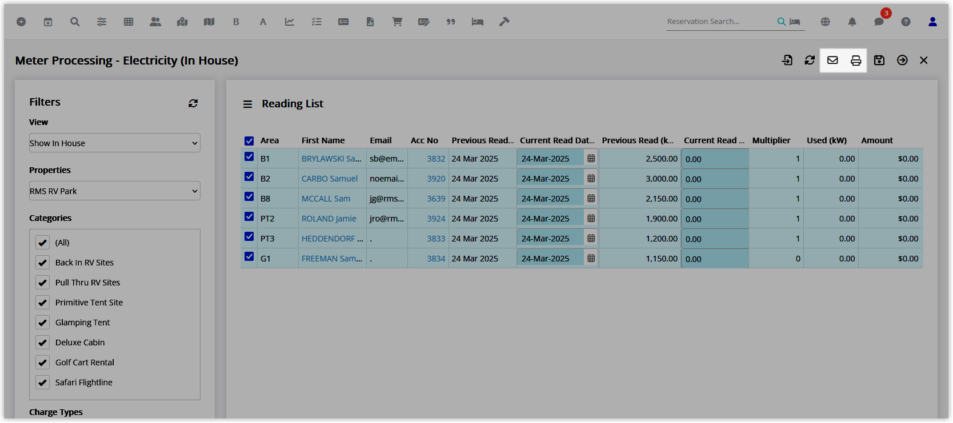Screen dimensions: 953x423
Task: Click the bed icon beside reservation search
Action: click(795, 22)
